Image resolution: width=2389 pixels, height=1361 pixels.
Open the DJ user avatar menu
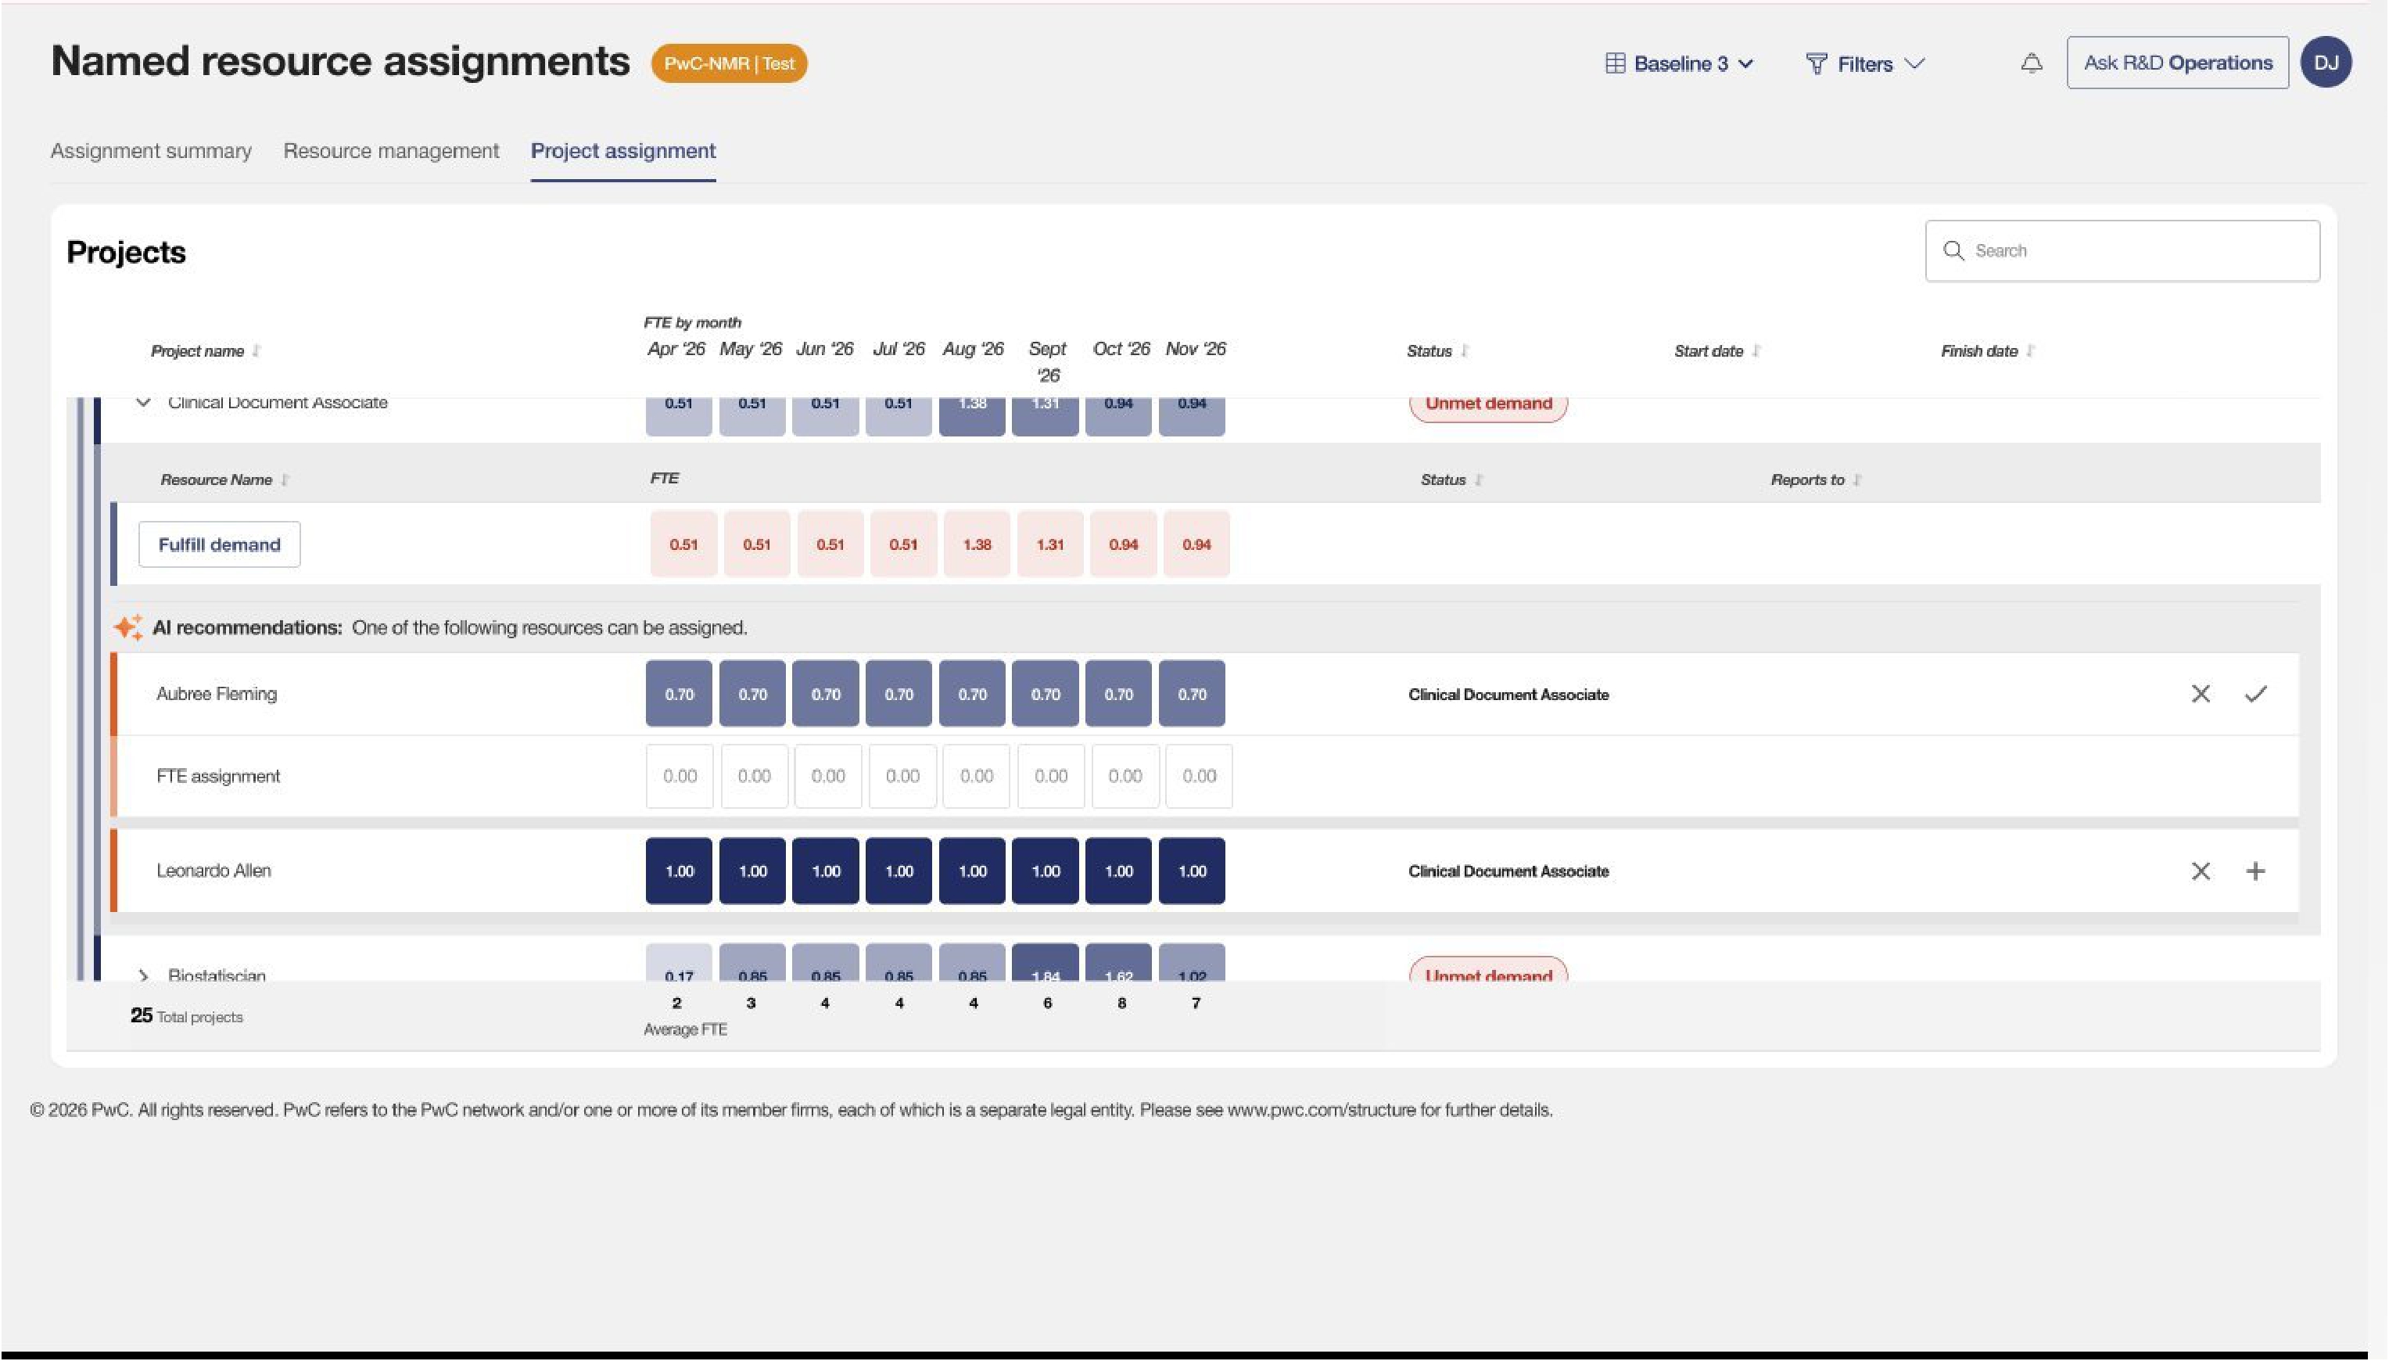(2326, 63)
